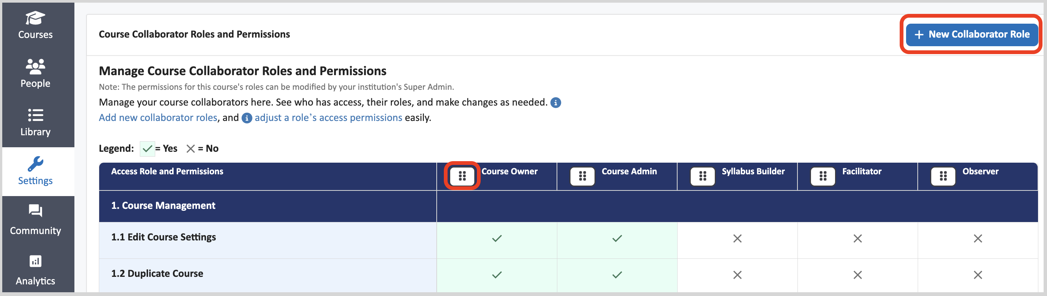Viewport: 1047px width, 296px height.
Task: Toggle Edit Course Settings for Syllabus Builder
Action: 737,239
